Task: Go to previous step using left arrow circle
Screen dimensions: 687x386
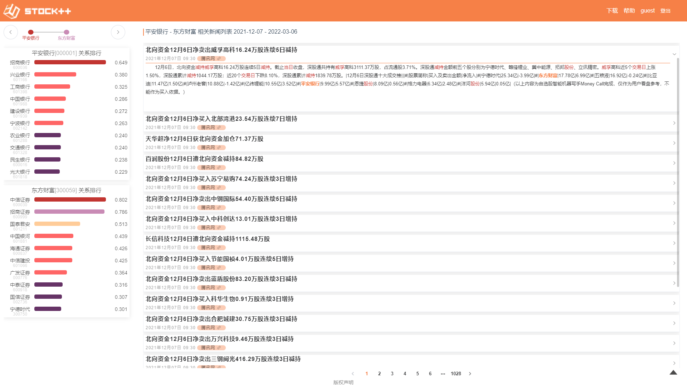Action: [11, 32]
